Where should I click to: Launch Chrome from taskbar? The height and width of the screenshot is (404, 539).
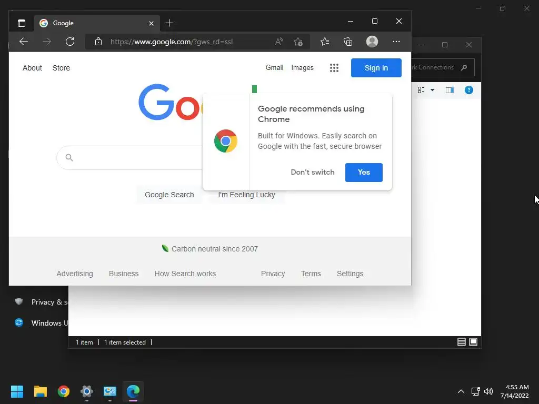pos(64,391)
